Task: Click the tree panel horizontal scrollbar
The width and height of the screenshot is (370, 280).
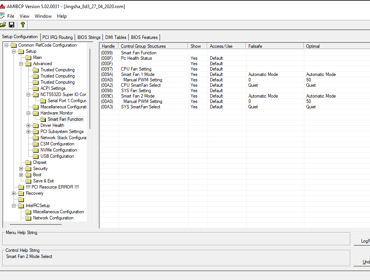Action: (x=35, y=224)
